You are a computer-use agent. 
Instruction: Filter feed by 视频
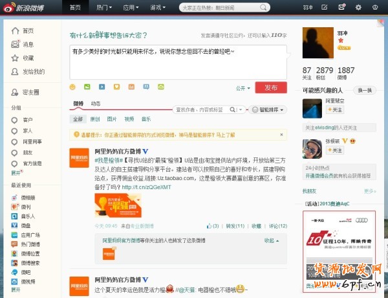coord(129,119)
